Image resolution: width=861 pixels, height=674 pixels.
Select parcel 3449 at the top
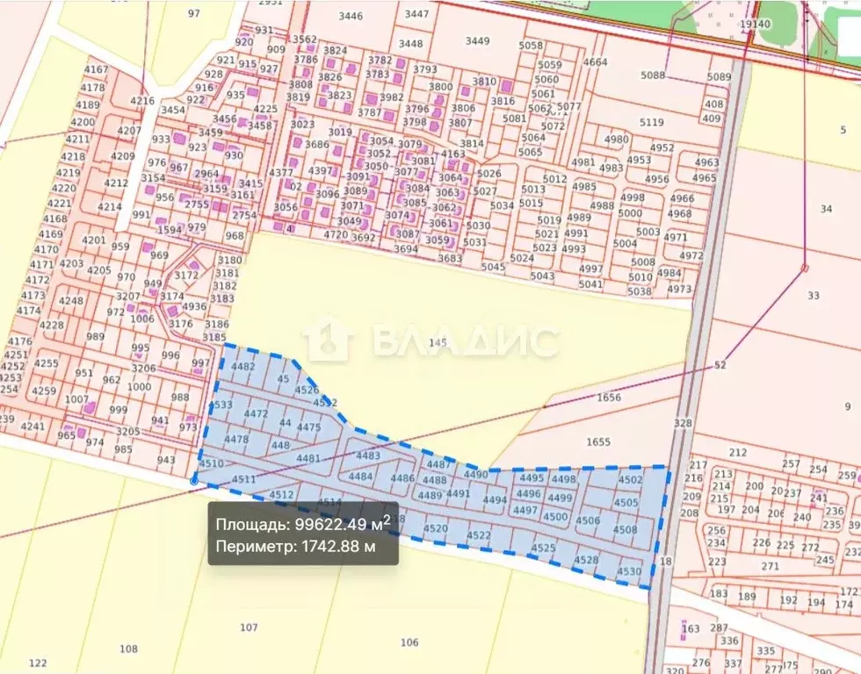477,40
